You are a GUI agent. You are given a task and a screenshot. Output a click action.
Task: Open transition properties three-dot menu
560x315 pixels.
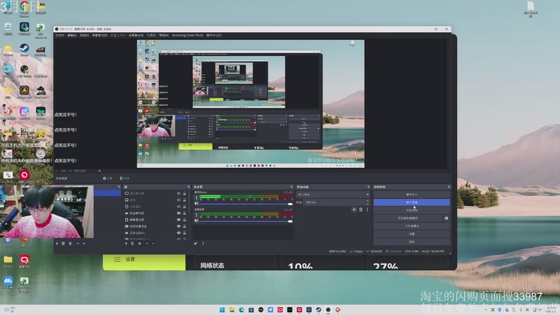[367, 209]
